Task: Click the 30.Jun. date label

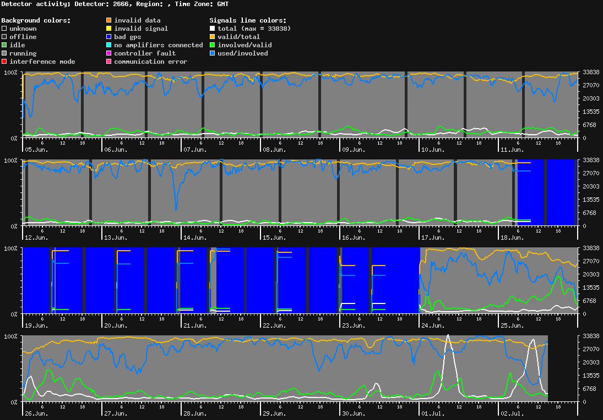Action: [354, 413]
